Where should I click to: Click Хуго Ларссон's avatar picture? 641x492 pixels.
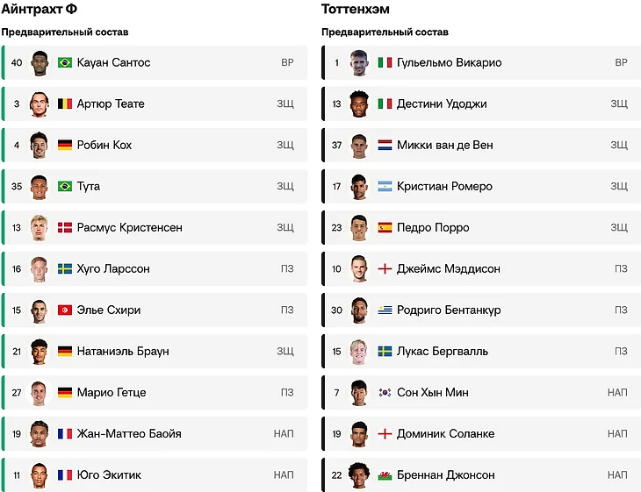click(x=39, y=269)
